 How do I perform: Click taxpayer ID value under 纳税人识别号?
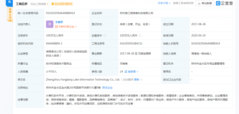pyautogui.click(x=206, y=44)
